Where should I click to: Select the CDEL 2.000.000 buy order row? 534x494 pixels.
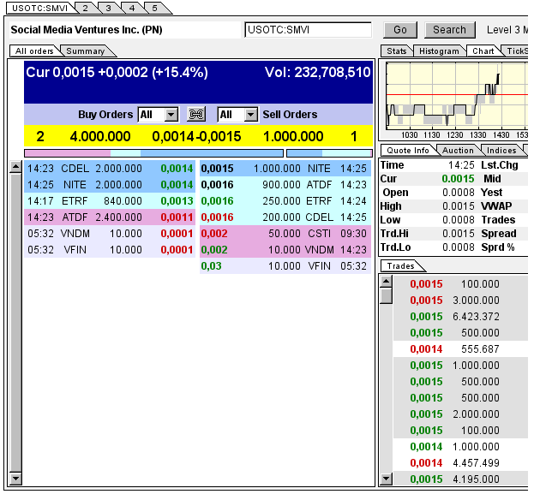[x=110, y=169]
